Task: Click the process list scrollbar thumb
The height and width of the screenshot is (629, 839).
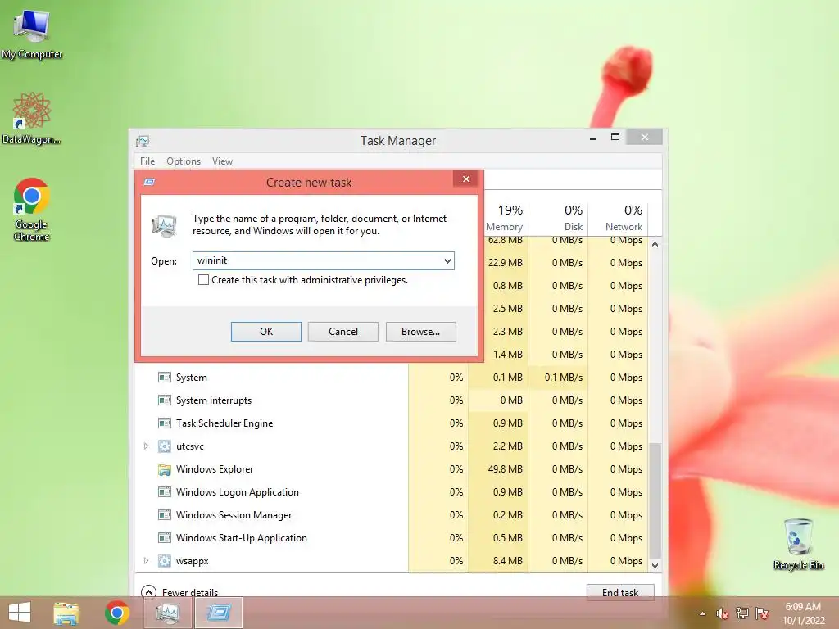Action: pos(655,500)
